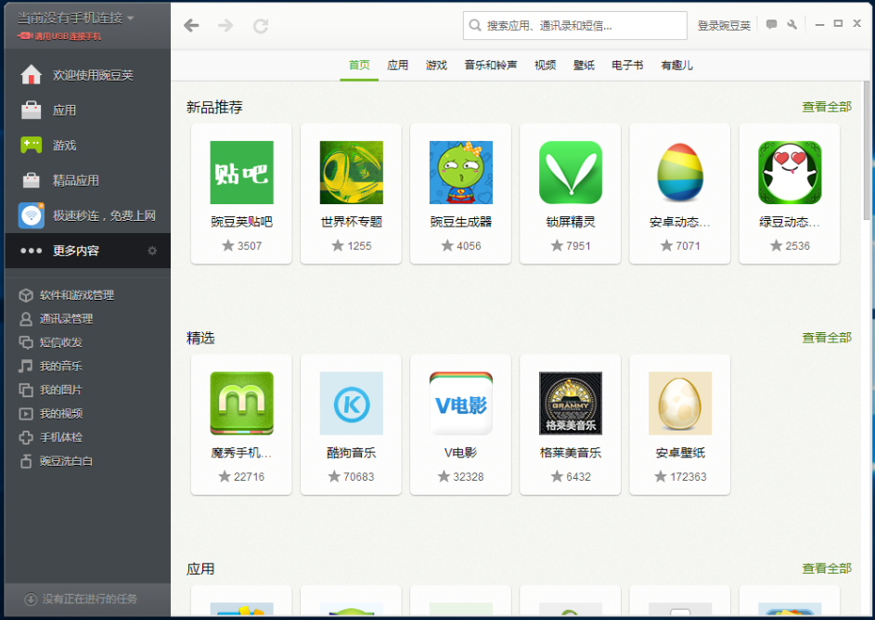
Task: Click 查看全部 for bottom 应用 section
Action: (827, 569)
